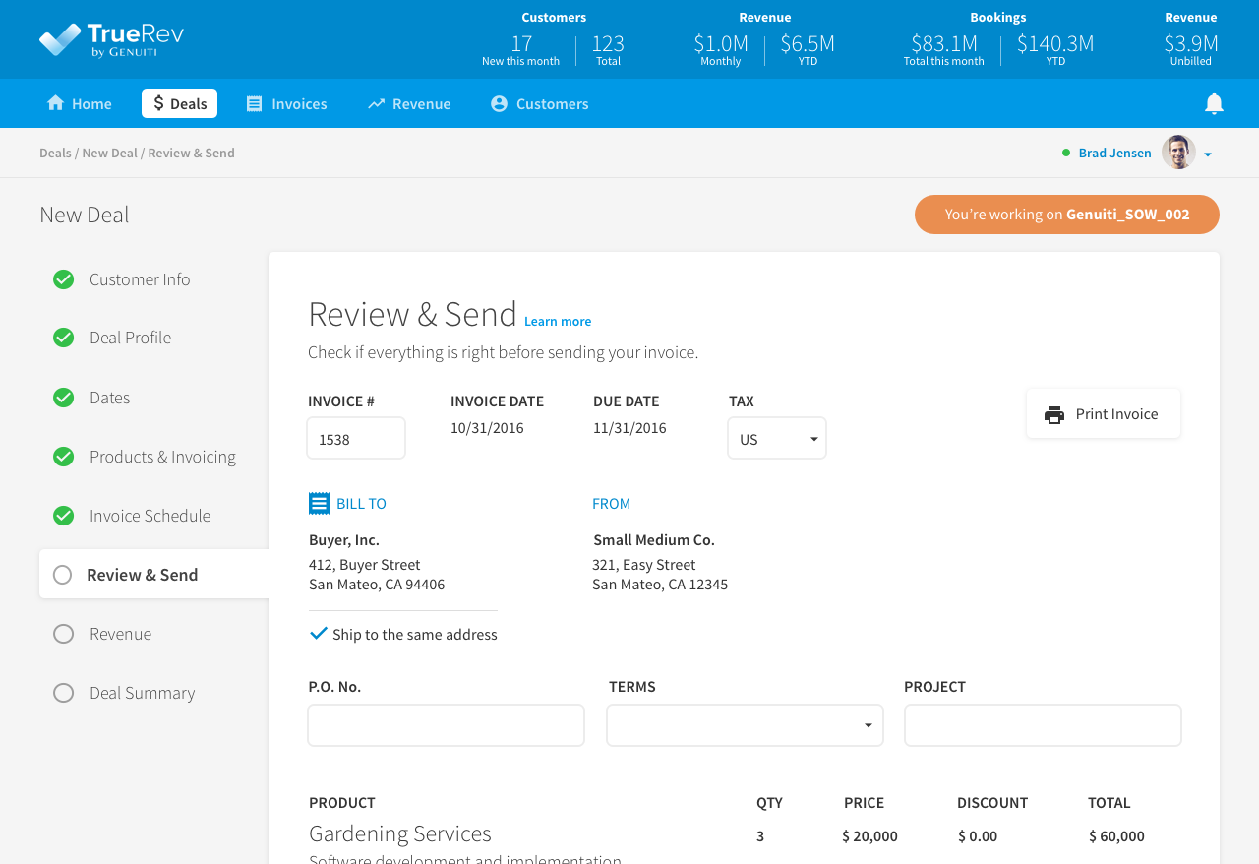
Task: Click due date 11/31/2016
Action: pos(629,428)
